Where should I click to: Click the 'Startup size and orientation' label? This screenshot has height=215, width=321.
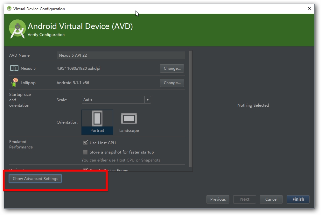(20, 100)
